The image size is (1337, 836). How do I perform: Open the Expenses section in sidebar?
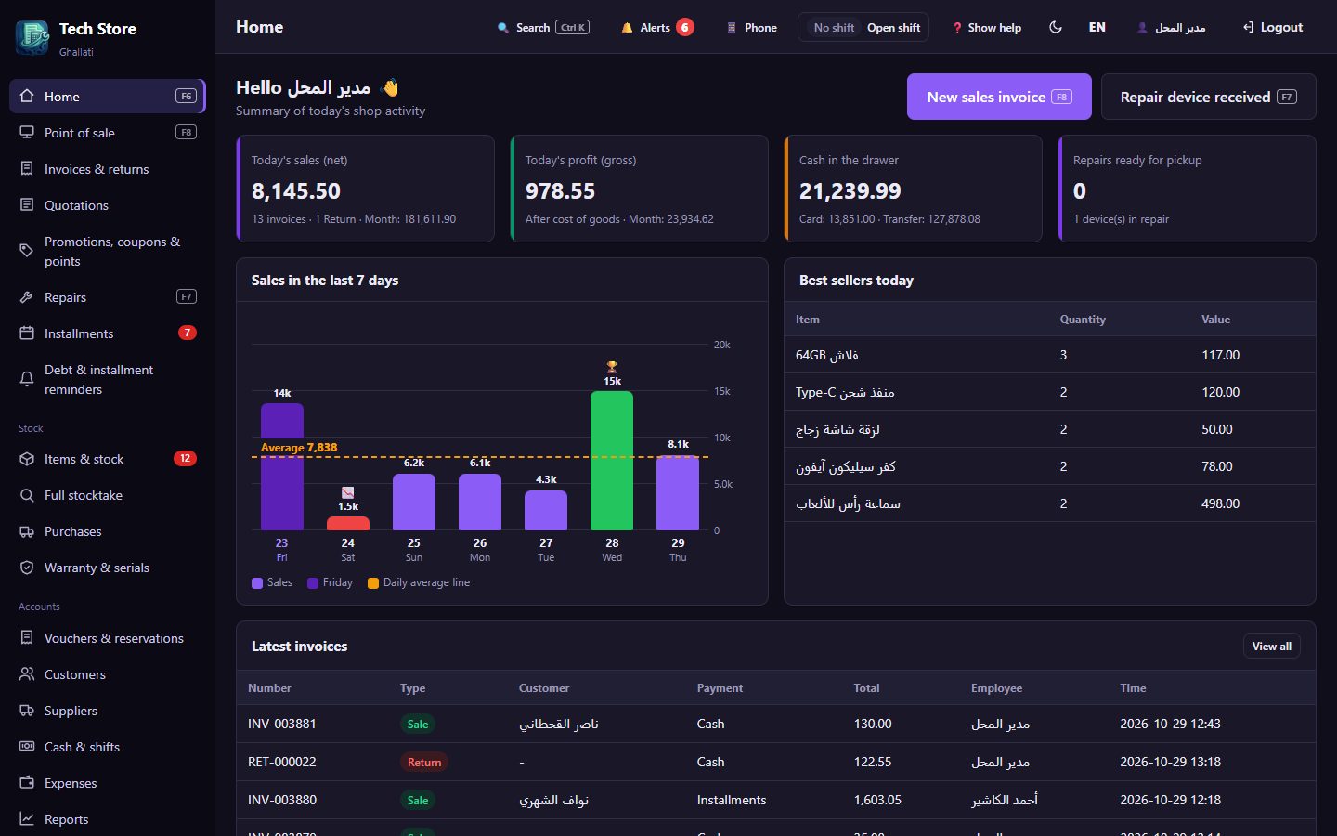(x=108, y=783)
